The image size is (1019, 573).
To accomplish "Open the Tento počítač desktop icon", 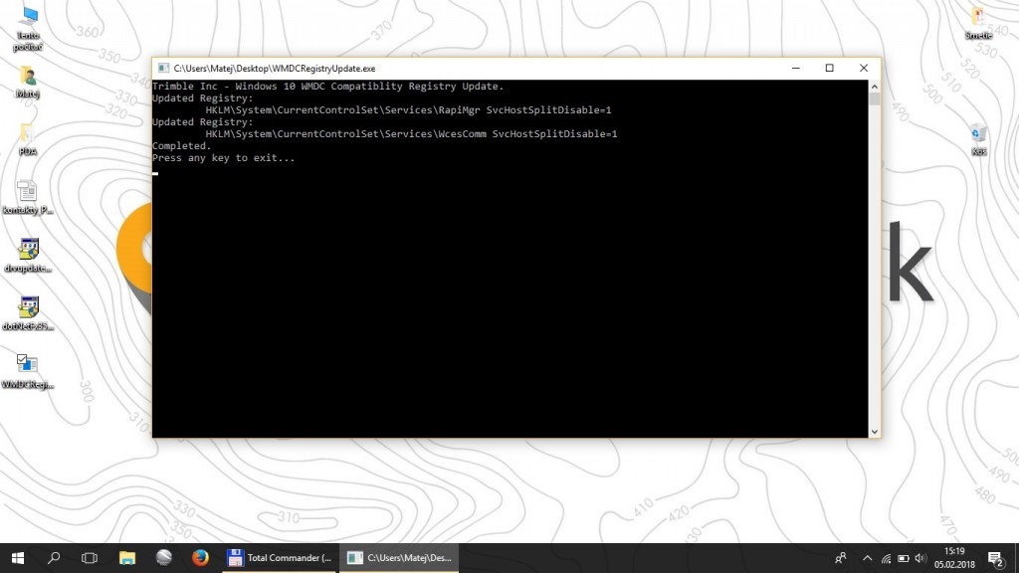I will point(28,28).
